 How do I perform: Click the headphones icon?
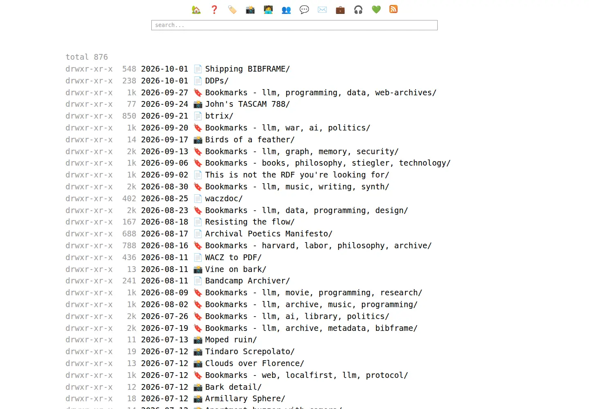click(x=358, y=9)
